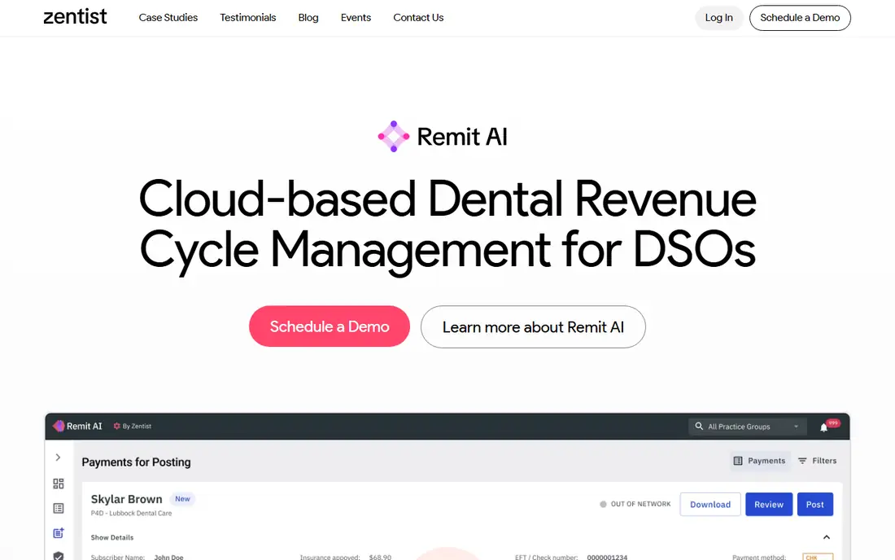
Task: Click Download for Skylar Brown
Action: tap(710, 504)
